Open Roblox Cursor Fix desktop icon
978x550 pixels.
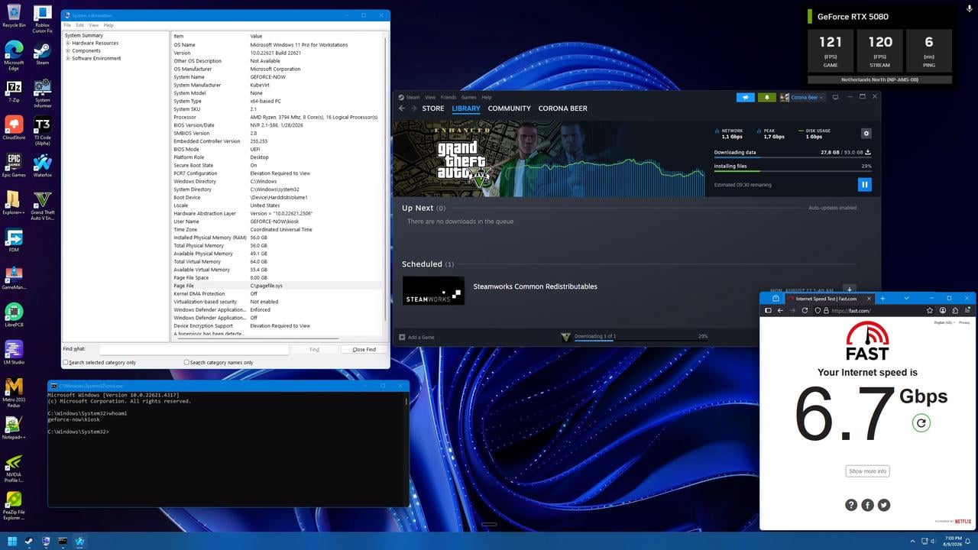tap(43, 20)
